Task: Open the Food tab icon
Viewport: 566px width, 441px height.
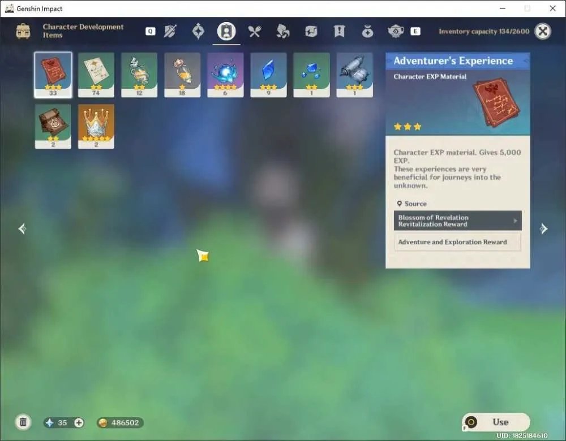Action: tap(255, 31)
